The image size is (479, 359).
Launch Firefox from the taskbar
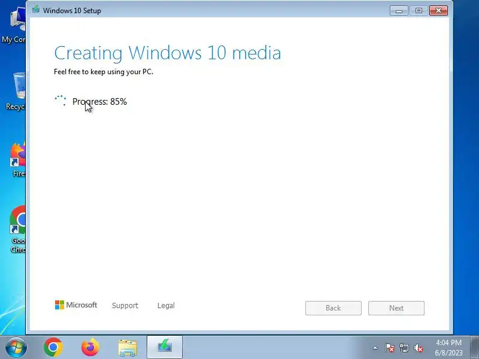coord(90,347)
